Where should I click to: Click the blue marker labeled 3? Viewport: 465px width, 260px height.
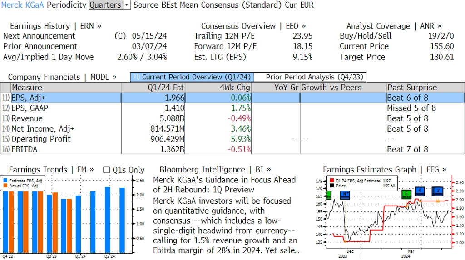[x=438, y=191]
